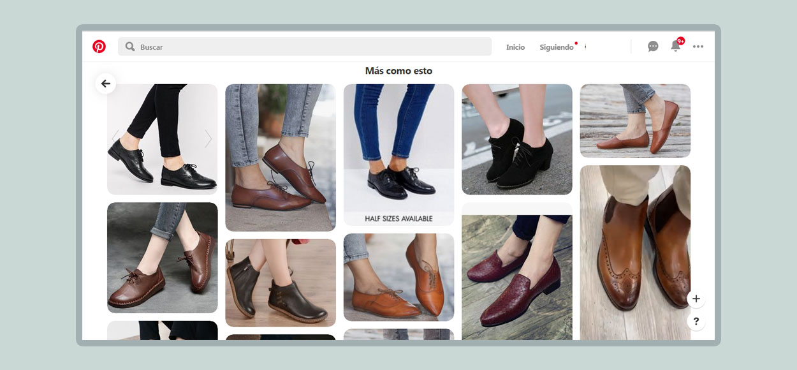
Task: Open the Inicio tab
Action: [515, 47]
